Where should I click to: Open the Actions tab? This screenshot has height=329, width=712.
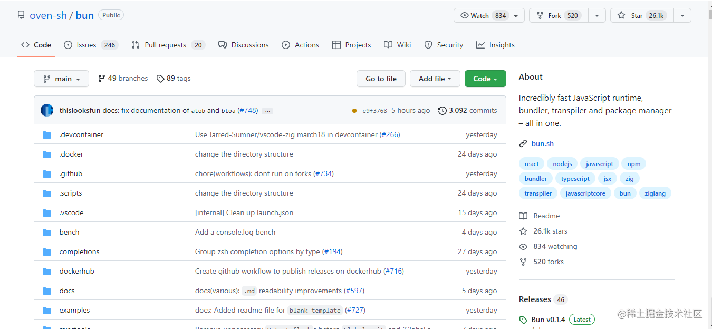coord(300,45)
